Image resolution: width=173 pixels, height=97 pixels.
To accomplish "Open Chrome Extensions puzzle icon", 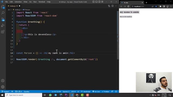I will tap(160, 6).
